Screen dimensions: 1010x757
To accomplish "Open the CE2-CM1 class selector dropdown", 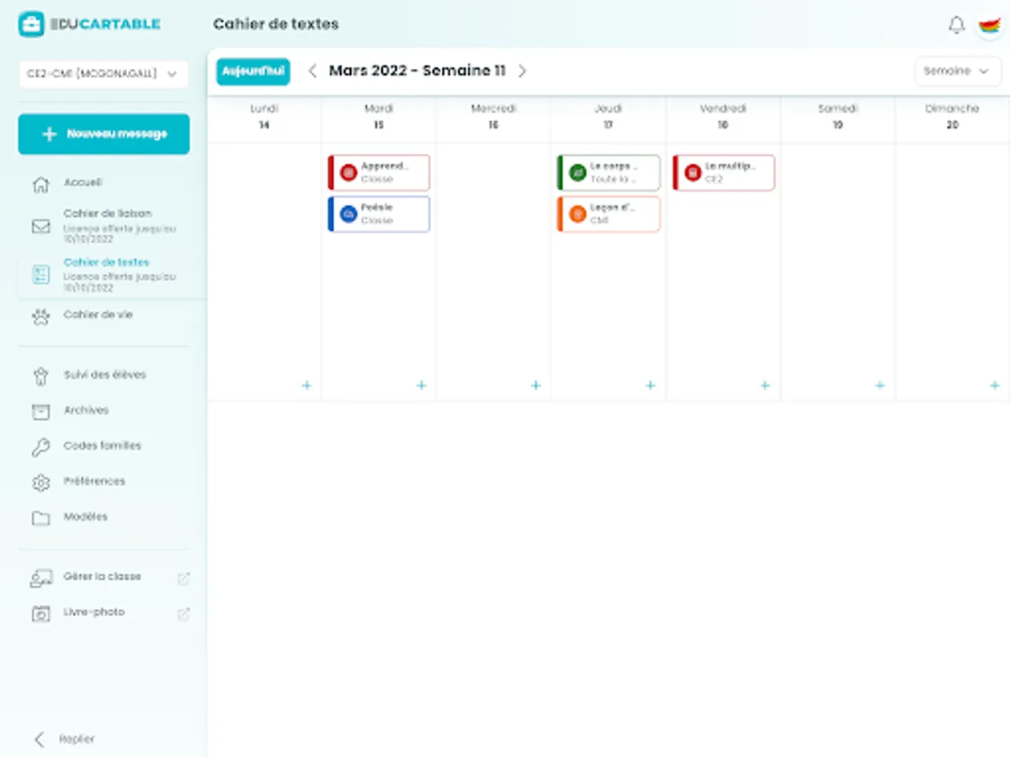I will [104, 74].
